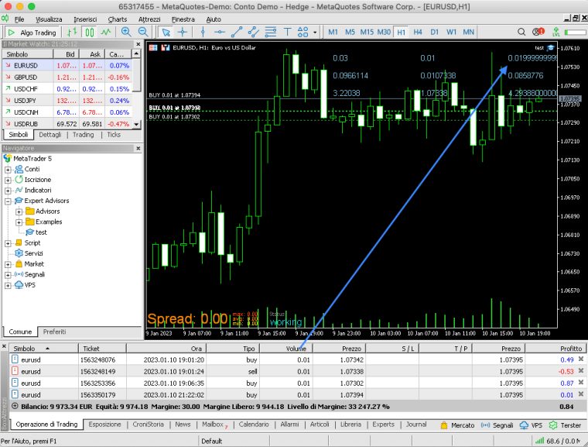
Task: Open the Charts menu
Action: [118, 19]
